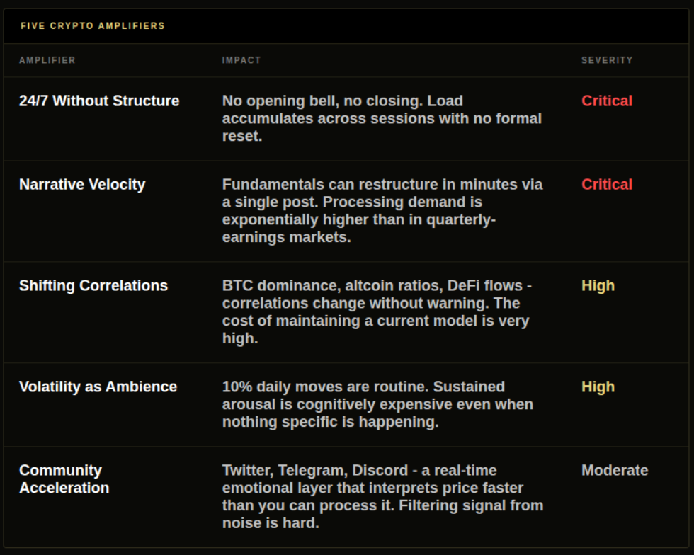The height and width of the screenshot is (555, 694).
Task: Click Critical severity for Narrative Velocity
Action: tap(607, 185)
